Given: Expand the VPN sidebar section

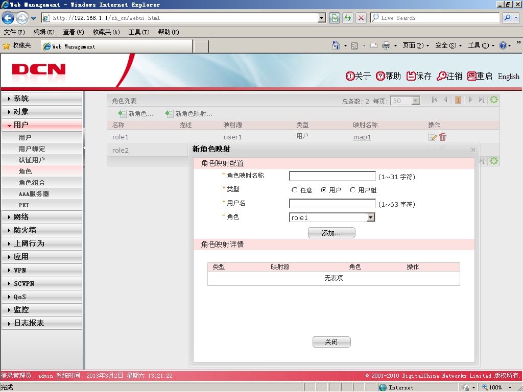Looking at the screenshot, I should tap(42, 271).
